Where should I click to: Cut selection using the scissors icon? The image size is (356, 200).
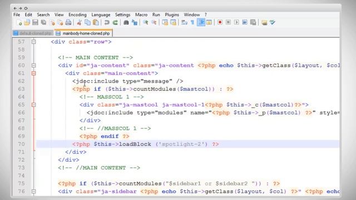tap(79, 22)
